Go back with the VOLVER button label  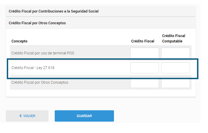[x=29, y=116]
